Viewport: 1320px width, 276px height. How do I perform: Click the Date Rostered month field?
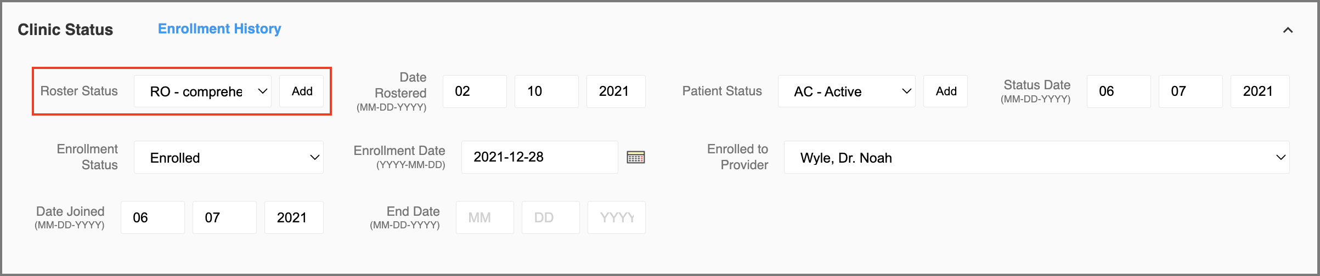[x=475, y=91]
